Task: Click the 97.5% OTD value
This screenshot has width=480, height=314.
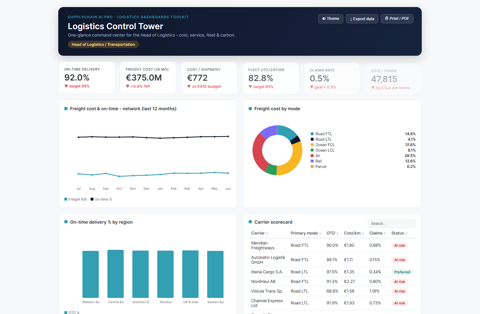Action: pyautogui.click(x=332, y=272)
